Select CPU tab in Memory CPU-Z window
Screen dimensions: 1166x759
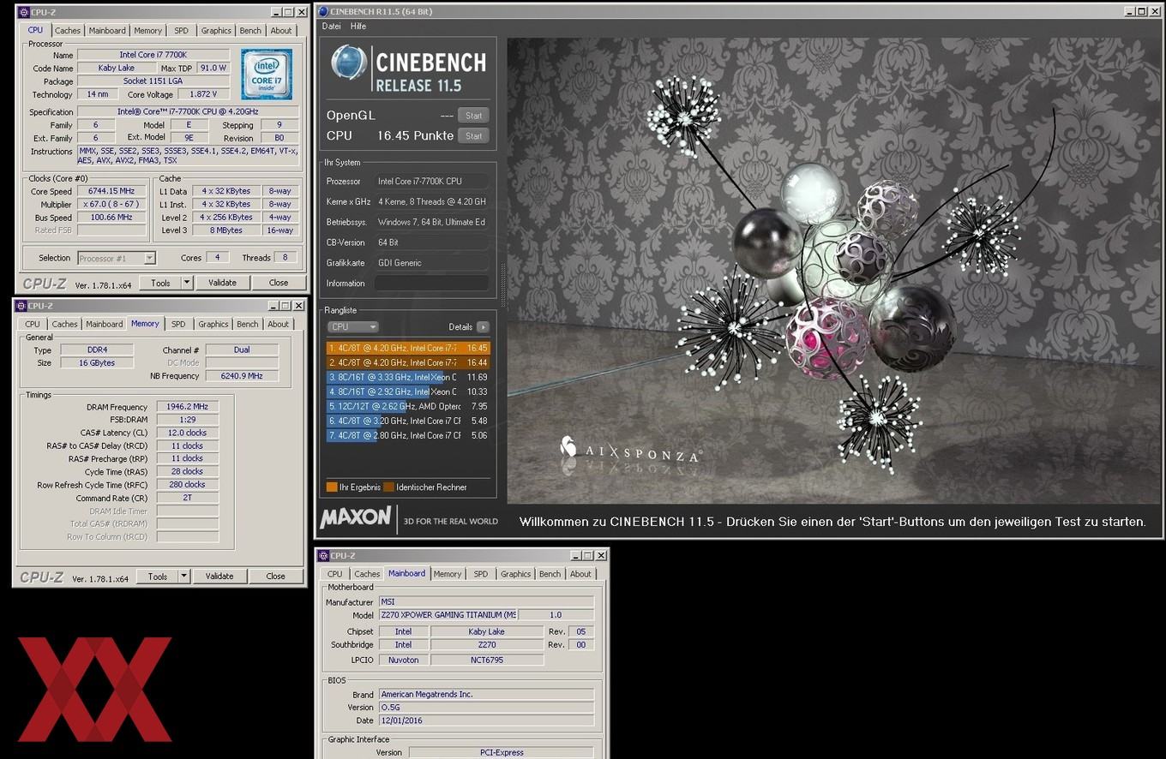click(x=33, y=325)
